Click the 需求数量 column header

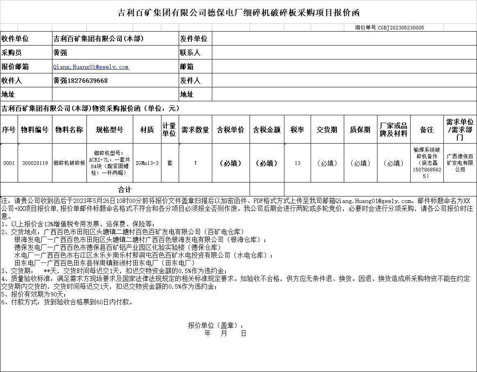pyautogui.click(x=195, y=129)
